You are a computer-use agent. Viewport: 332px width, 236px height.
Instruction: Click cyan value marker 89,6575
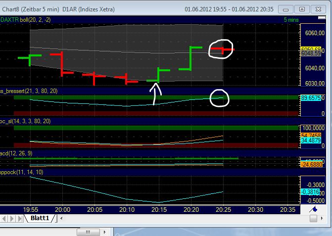[x=311, y=98]
